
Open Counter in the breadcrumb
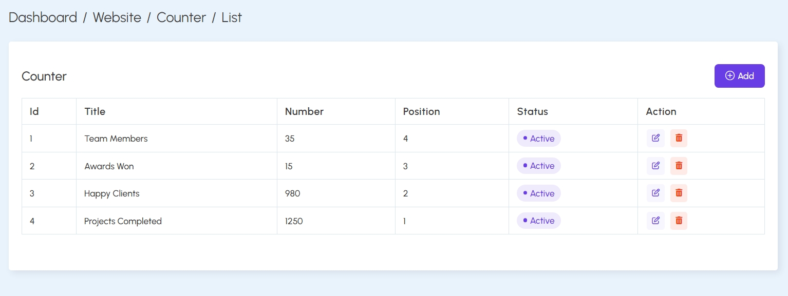[x=181, y=17]
